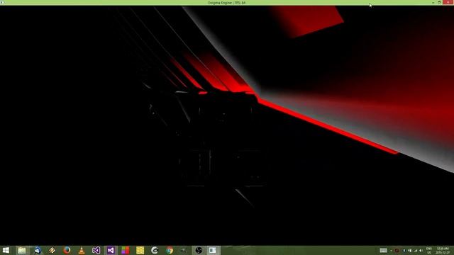The height and width of the screenshot is (255, 454).
Task: Open File Explorer from the taskbar
Action: pyautogui.click(x=22, y=250)
